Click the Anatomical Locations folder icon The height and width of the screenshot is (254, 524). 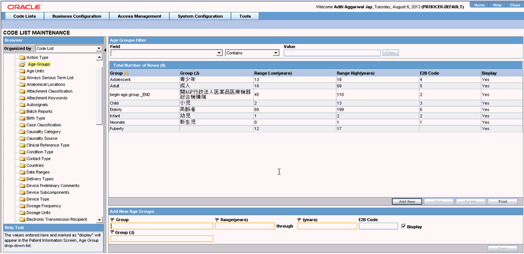[x=22, y=84]
